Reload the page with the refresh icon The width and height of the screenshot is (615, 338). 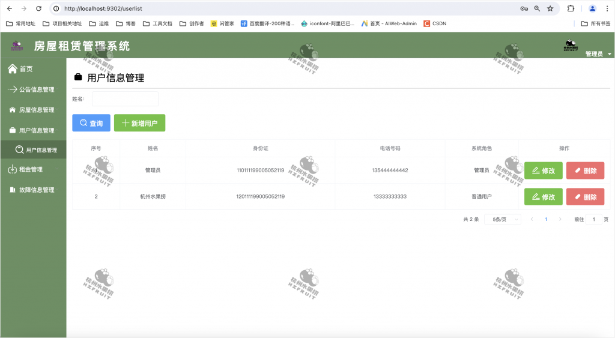[x=38, y=8]
